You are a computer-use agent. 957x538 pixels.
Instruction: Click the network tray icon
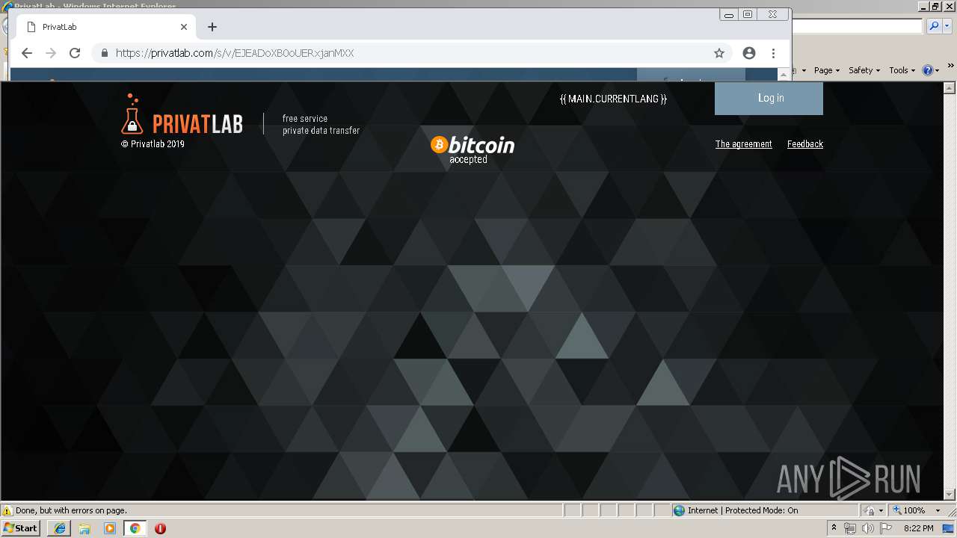[x=850, y=528]
